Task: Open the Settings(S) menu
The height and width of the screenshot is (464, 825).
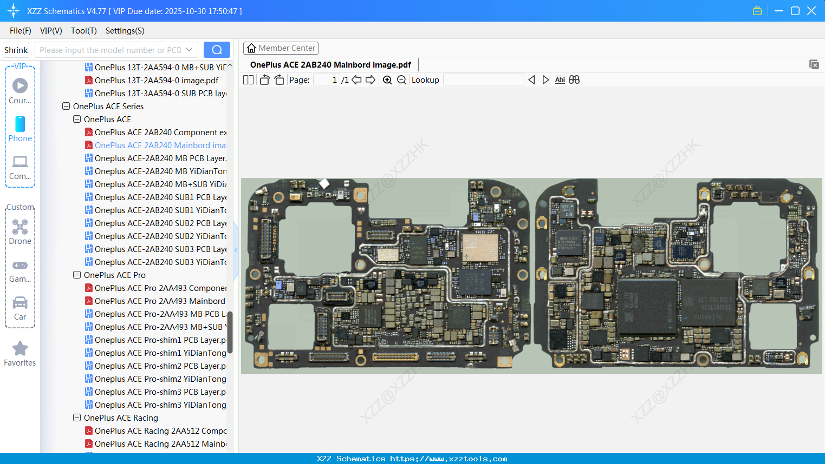Action: (125, 31)
